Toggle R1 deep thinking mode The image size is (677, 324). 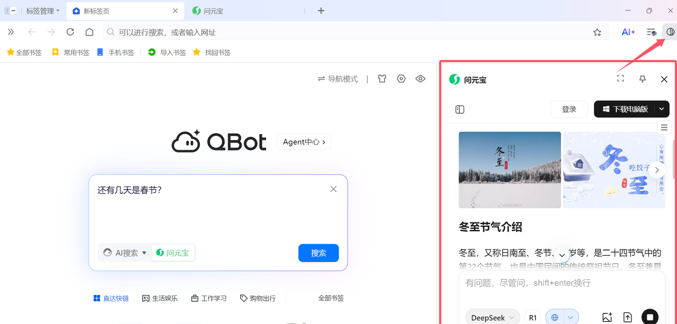[533, 318]
